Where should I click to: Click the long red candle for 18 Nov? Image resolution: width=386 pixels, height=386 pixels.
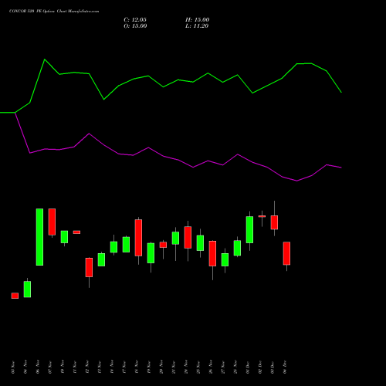(x=138, y=238)
